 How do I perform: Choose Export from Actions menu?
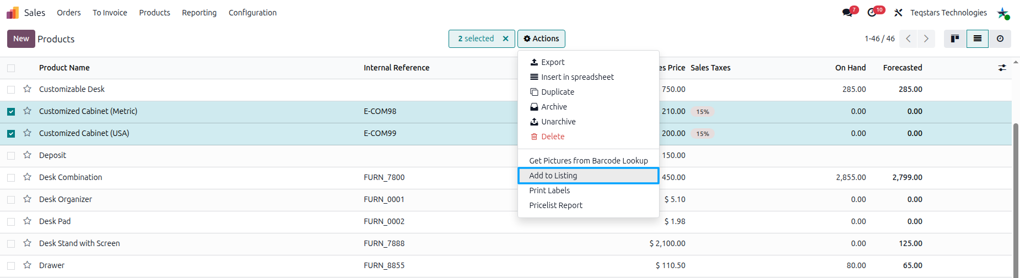click(589, 62)
